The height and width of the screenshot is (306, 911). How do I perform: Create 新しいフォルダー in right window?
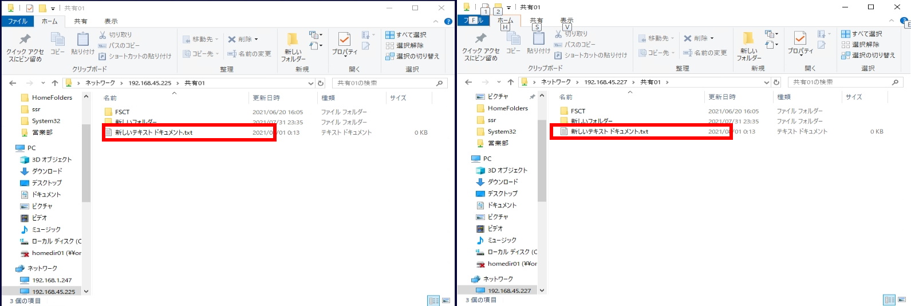(749, 46)
